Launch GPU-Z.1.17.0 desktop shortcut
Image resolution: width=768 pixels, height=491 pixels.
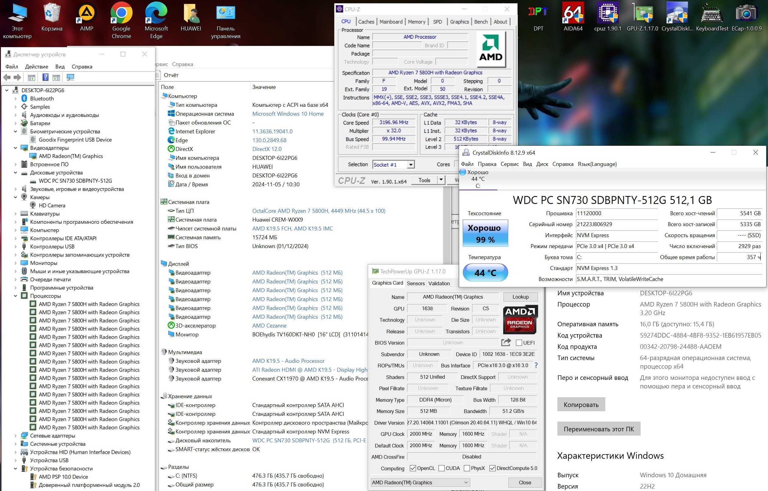tap(642, 16)
